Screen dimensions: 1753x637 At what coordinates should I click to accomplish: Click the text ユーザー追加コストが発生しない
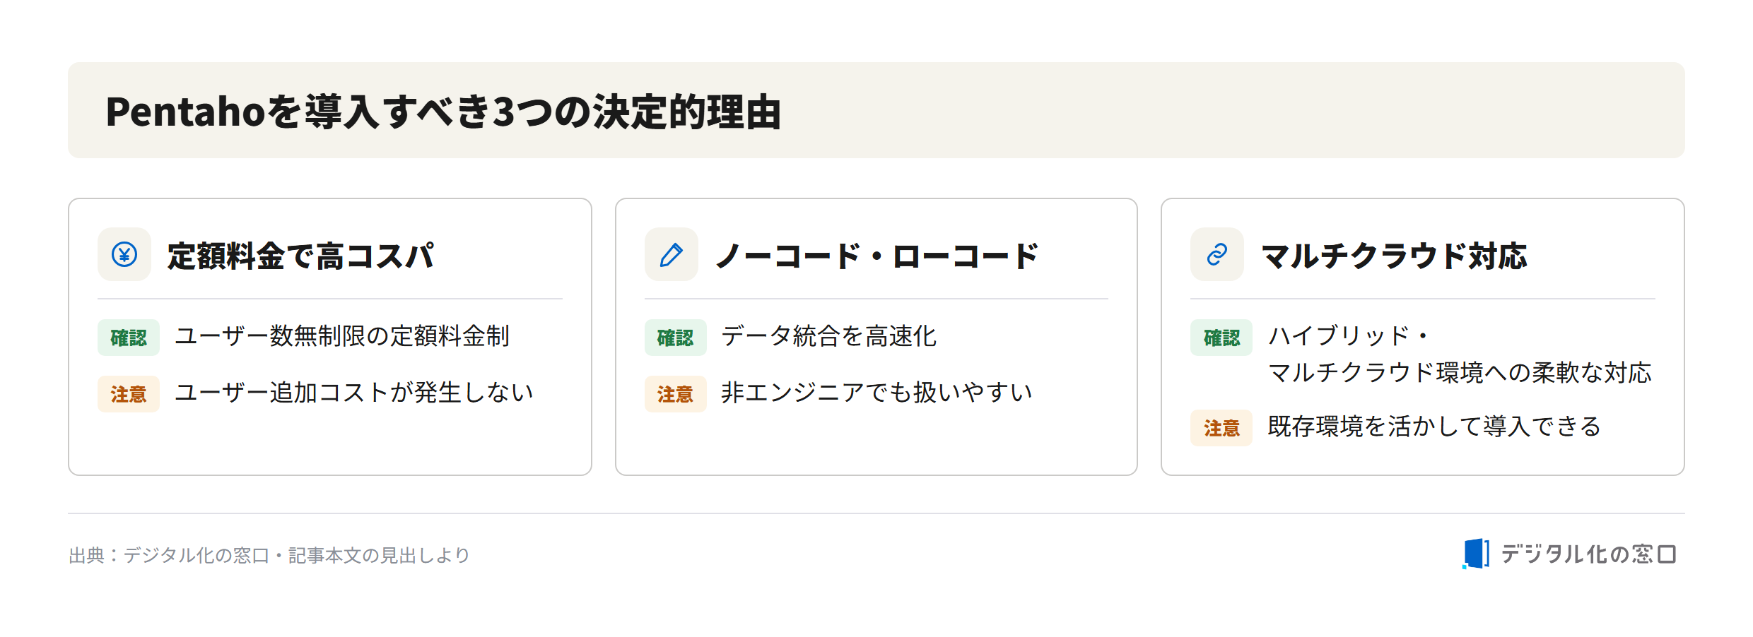(353, 393)
